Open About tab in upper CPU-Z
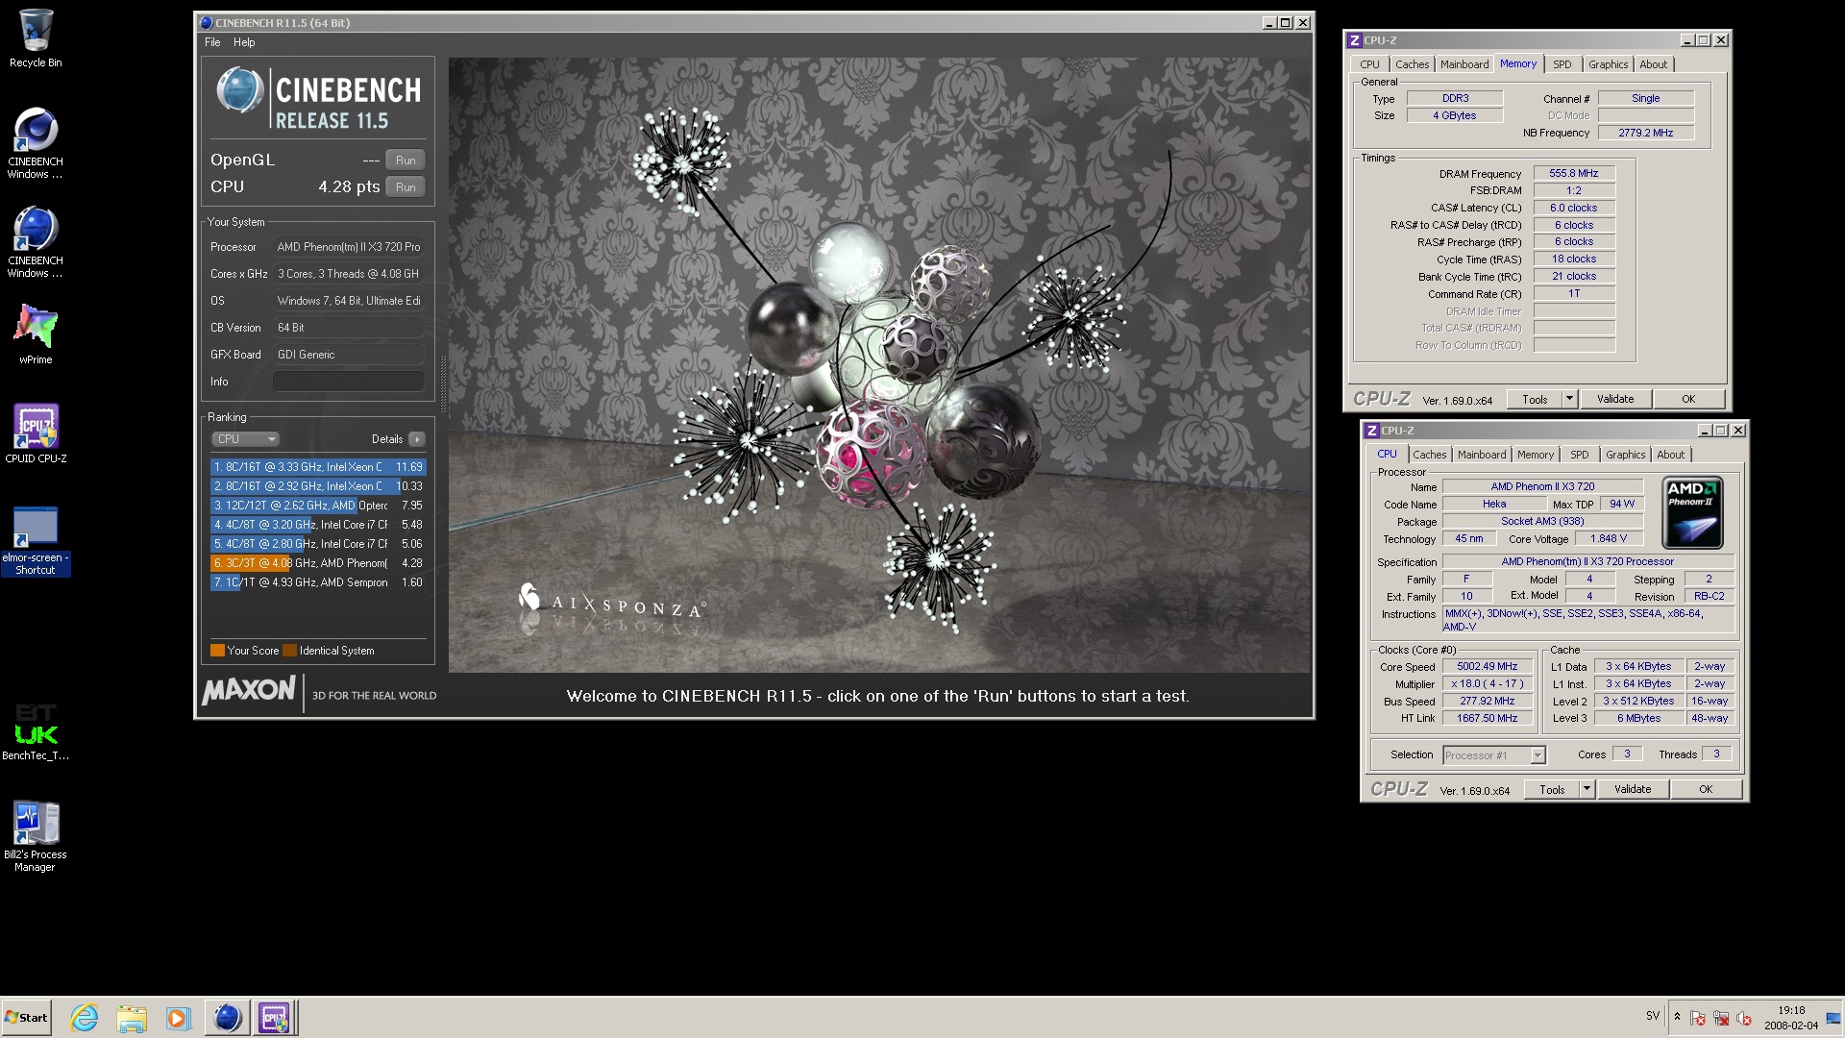The width and height of the screenshot is (1845, 1038). pyautogui.click(x=1653, y=64)
